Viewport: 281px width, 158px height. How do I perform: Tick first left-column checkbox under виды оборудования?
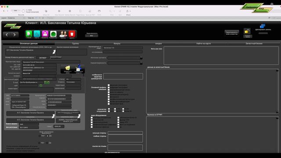coord(92,118)
